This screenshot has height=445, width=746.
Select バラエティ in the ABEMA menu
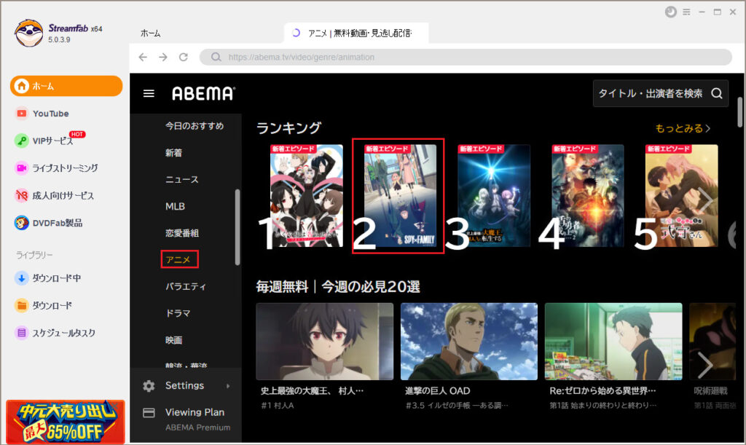tap(186, 287)
